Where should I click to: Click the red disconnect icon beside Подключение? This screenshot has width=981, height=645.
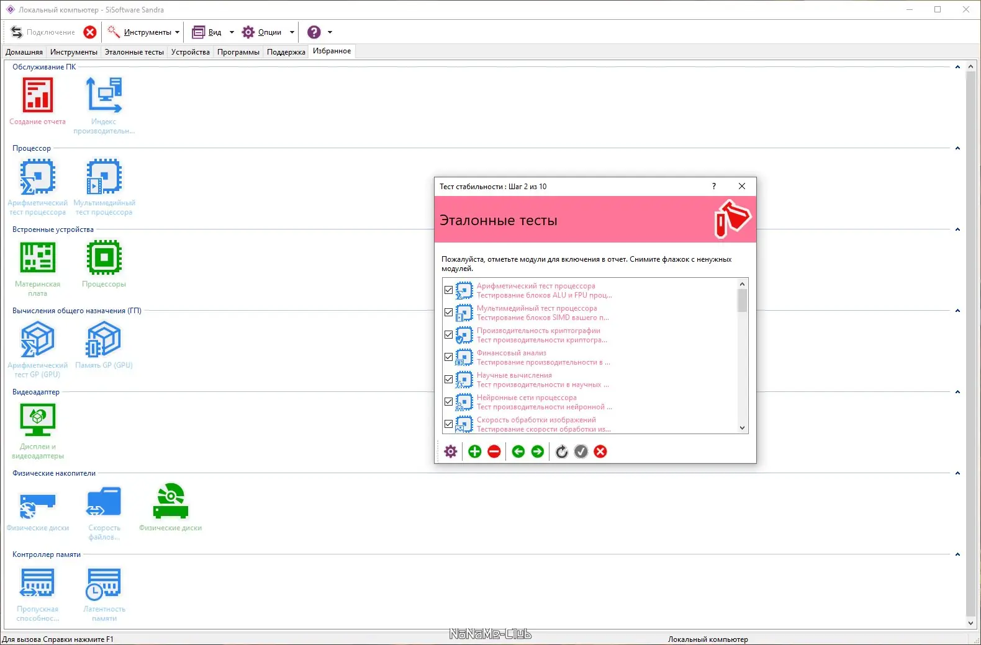[x=90, y=32]
